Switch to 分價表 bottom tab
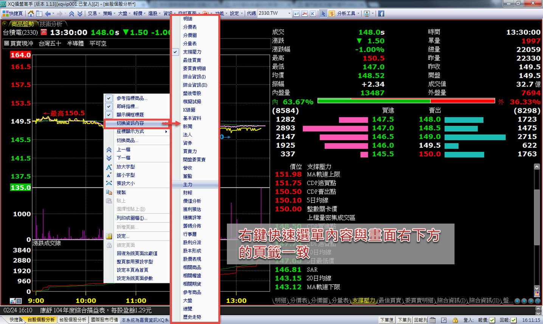Viewport: 543px width, 324px height. click(298, 301)
